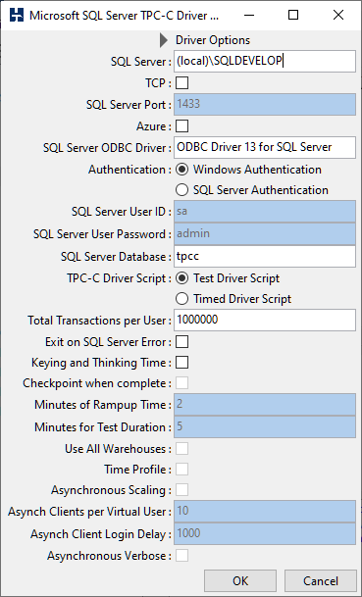Tick the Azure checkbox

pyautogui.click(x=181, y=126)
